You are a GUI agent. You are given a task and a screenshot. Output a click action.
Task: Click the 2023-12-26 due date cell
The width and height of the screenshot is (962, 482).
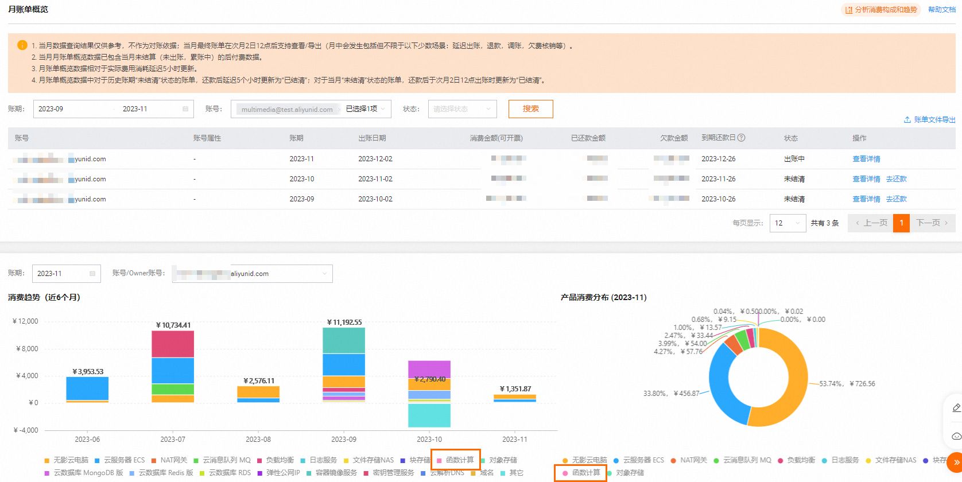719,159
